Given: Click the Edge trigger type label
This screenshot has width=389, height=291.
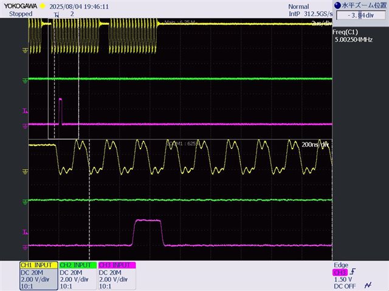Looking at the screenshot, I should pyautogui.click(x=341, y=265).
